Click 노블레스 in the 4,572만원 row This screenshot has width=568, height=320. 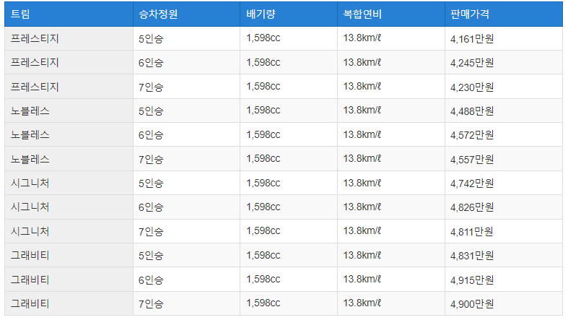pyautogui.click(x=30, y=134)
